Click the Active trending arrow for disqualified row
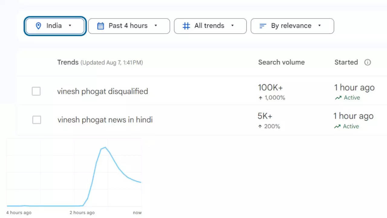 [338, 98]
